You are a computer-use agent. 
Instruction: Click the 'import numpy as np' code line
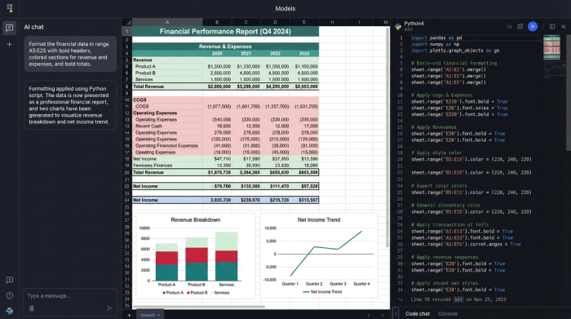(435, 44)
